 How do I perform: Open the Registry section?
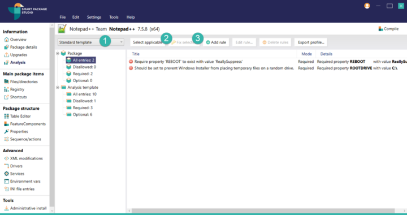point(14,89)
